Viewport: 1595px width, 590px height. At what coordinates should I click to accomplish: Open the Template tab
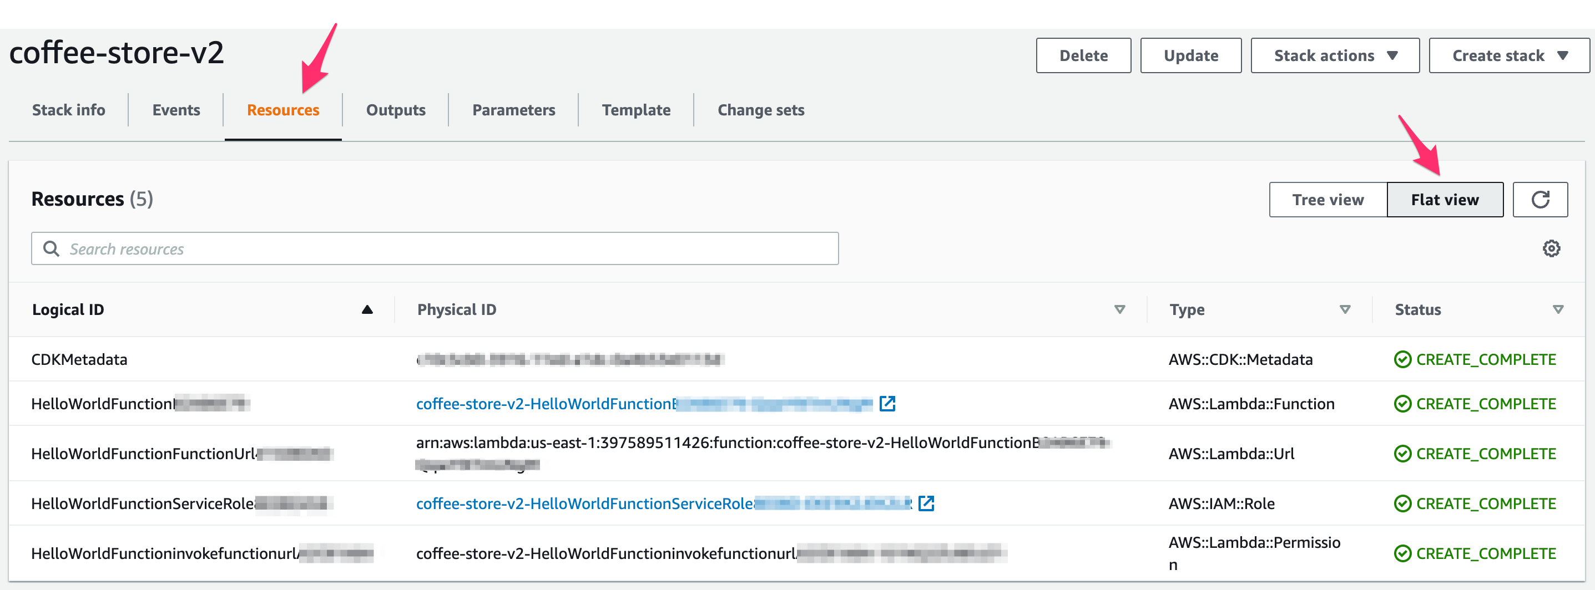pos(636,110)
